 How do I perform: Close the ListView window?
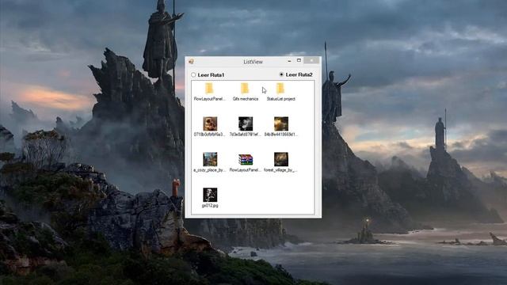[311, 60]
